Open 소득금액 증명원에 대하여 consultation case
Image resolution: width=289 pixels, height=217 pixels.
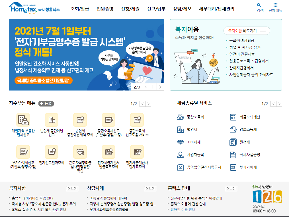(x=108, y=198)
